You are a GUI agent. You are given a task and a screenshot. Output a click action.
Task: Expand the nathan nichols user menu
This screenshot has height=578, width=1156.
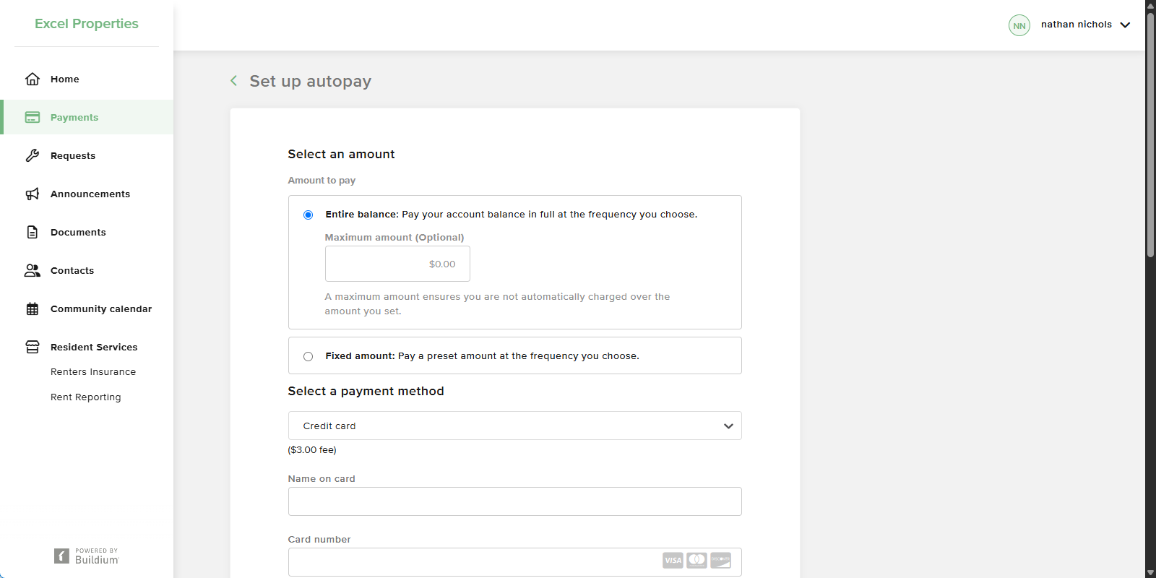coord(1124,25)
